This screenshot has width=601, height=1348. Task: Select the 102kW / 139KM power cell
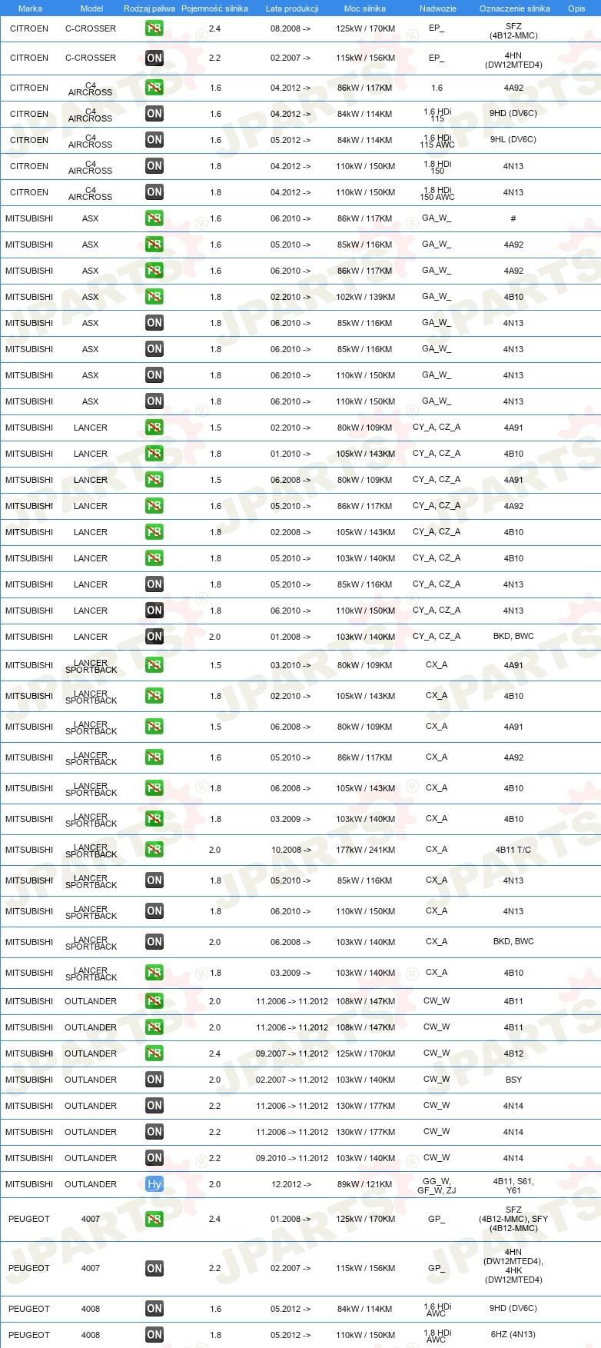[x=366, y=297]
